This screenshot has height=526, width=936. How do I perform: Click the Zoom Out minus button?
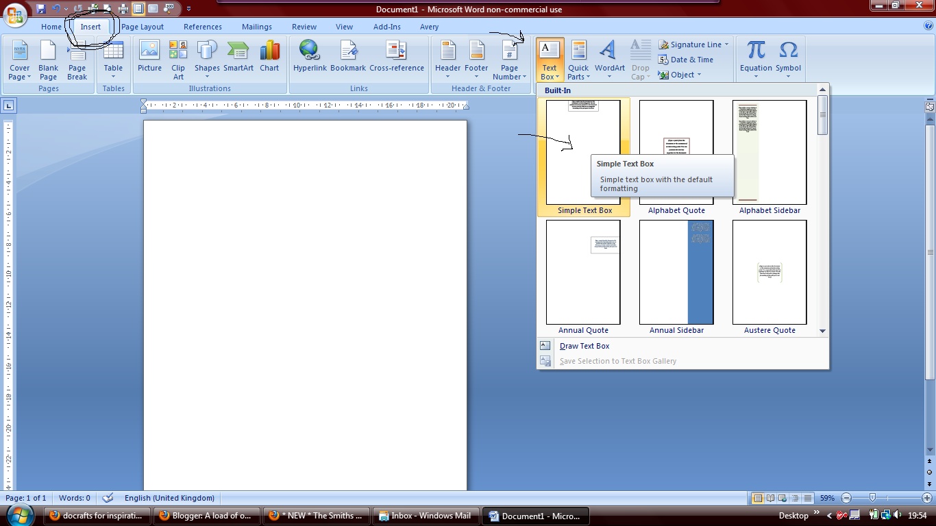point(846,498)
